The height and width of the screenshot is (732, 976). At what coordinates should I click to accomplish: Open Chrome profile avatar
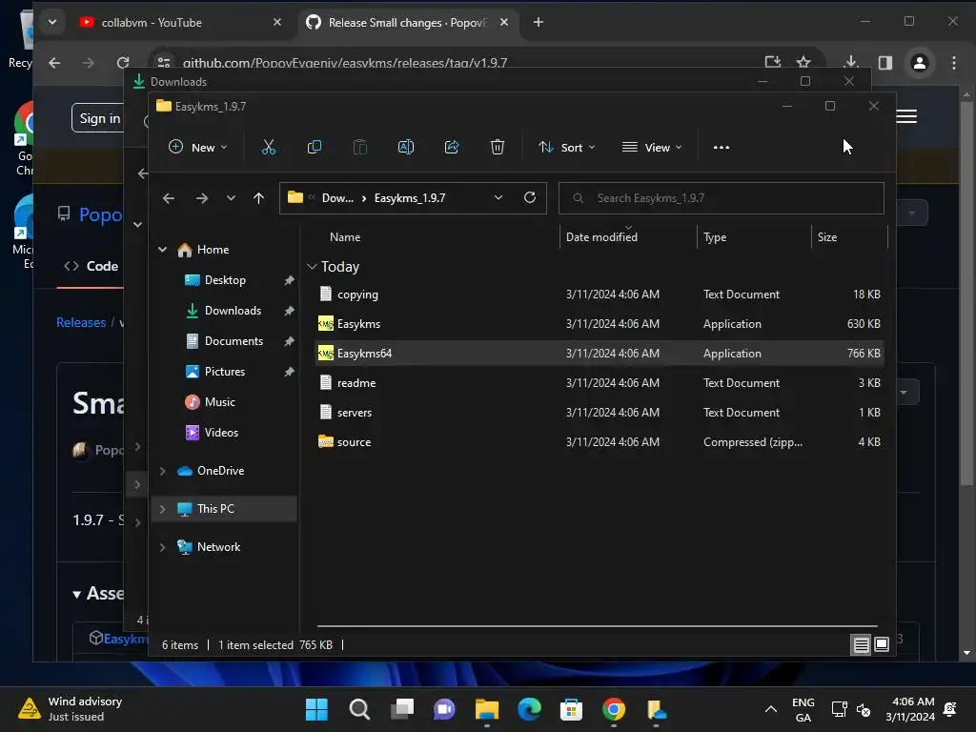click(920, 63)
